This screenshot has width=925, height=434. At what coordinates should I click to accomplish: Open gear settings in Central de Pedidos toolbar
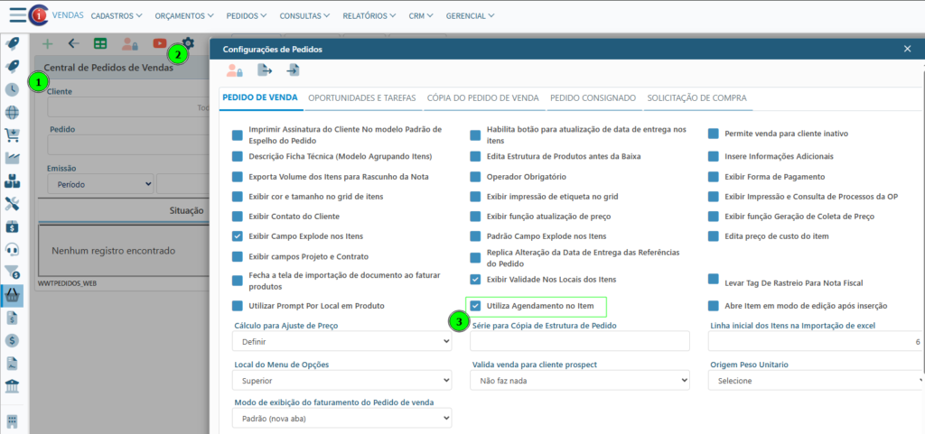pyautogui.click(x=188, y=42)
